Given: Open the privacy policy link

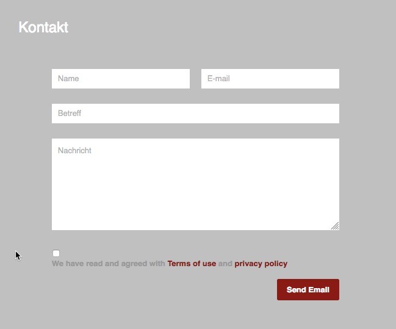Looking at the screenshot, I should point(261,264).
